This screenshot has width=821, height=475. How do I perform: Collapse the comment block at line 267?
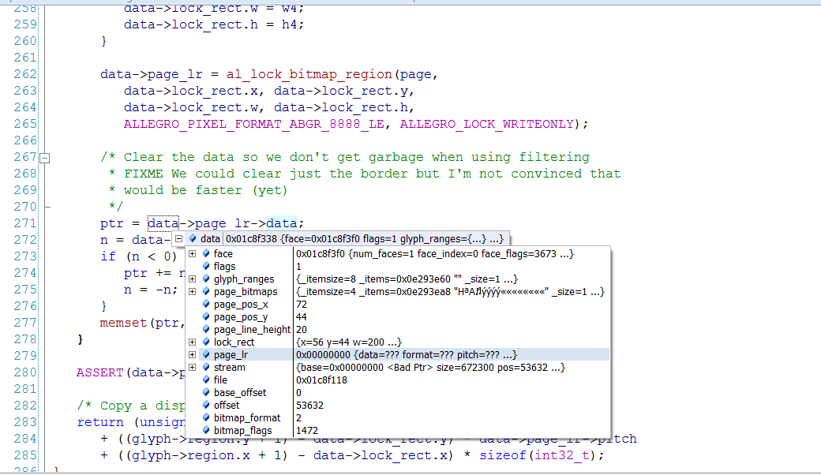click(x=45, y=157)
